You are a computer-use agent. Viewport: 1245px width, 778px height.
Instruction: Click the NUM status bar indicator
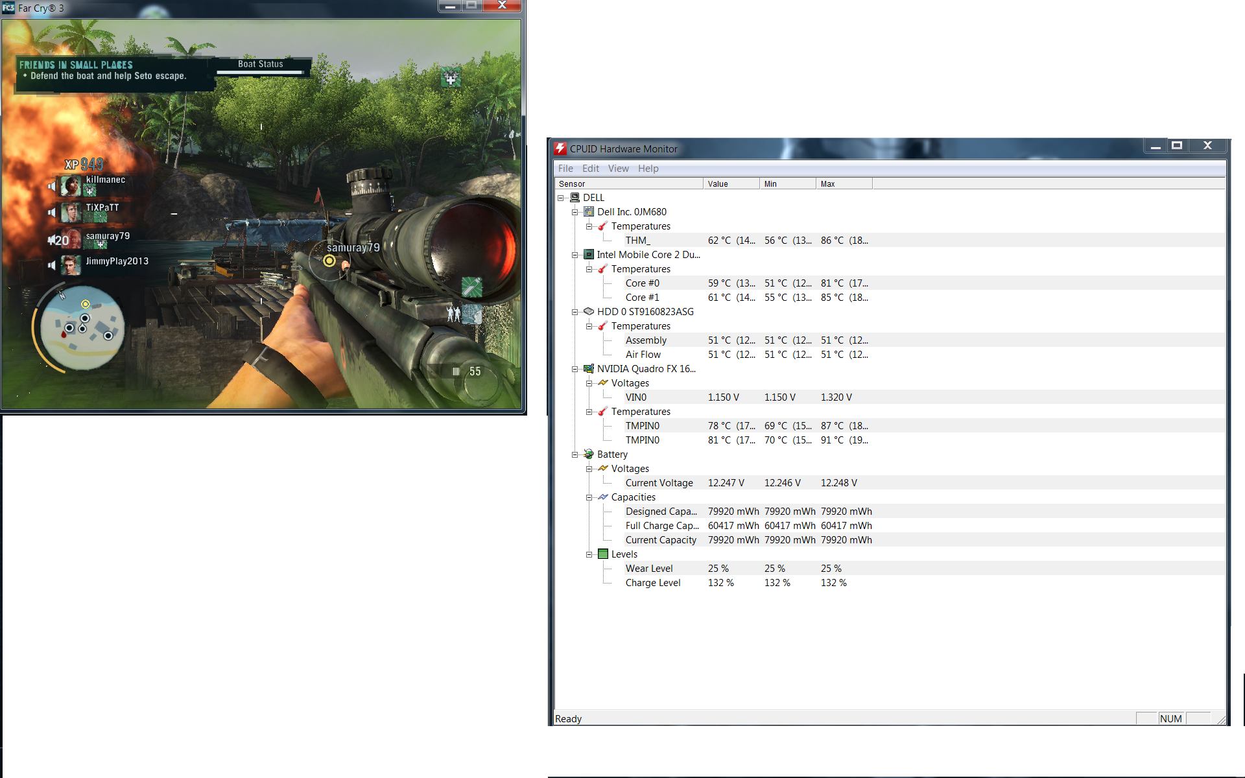(x=1170, y=718)
